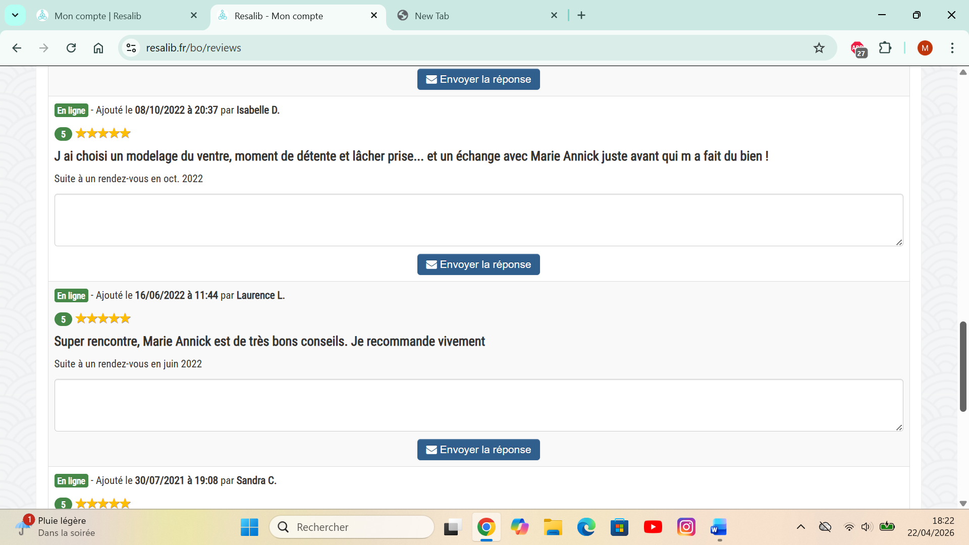Send the reply to Isabelle D.'s review

click(x=478, y=264)
